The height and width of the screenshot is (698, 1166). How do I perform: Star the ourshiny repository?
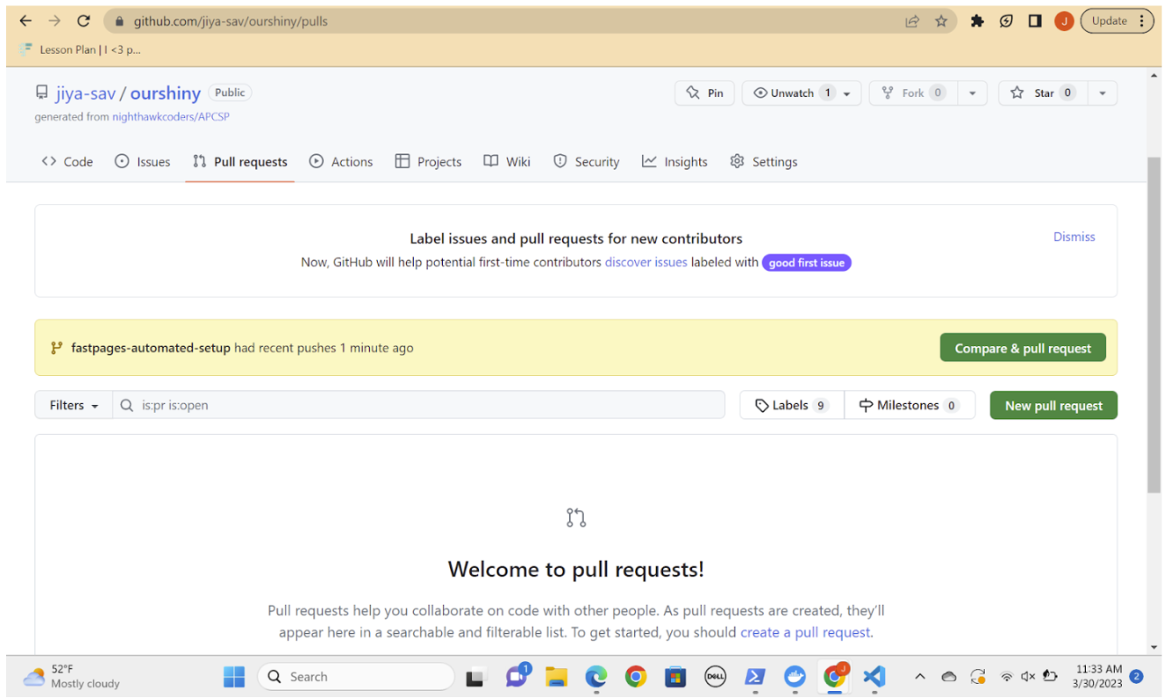click(1043, 93)
